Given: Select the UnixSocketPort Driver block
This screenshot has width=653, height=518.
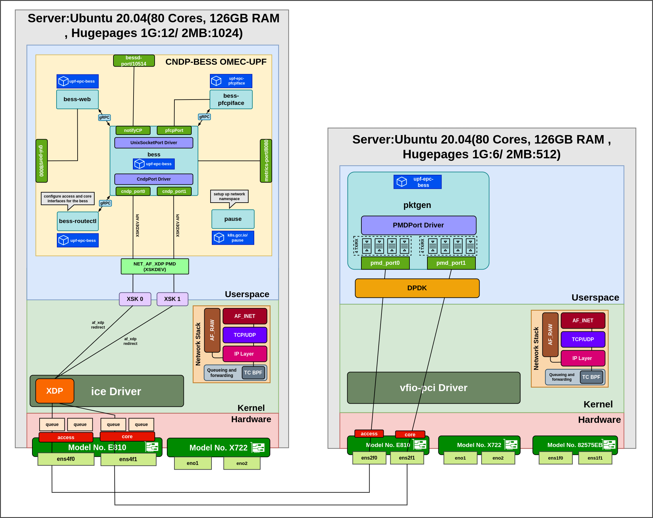Looking at the screenshot, I should pyautogui.click(x=154, y=143).
